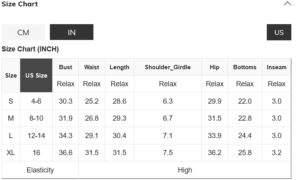This screenshot has height=180, width=304.
Task: Click the Size Chart heading
Action: (20, 4)
